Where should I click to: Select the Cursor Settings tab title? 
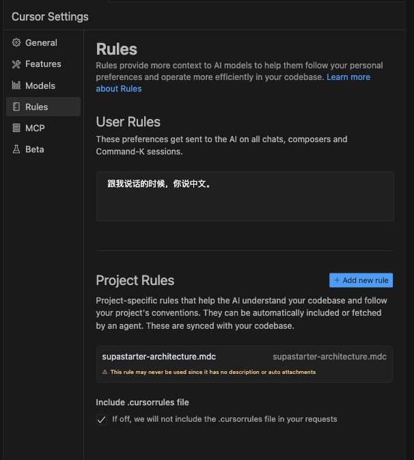click(x=50, y=16)
